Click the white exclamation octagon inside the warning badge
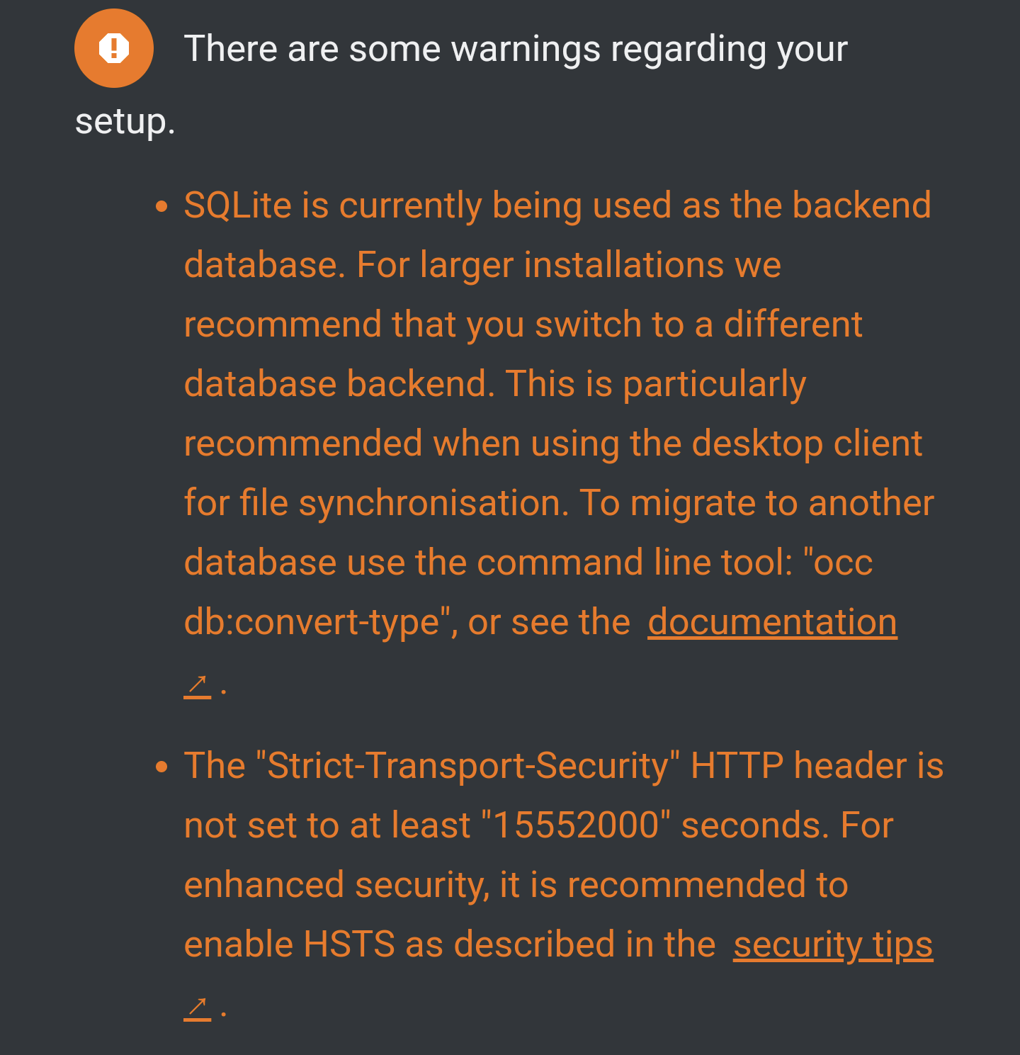Screen dimensions: 1020x1055 pos(114,48)
